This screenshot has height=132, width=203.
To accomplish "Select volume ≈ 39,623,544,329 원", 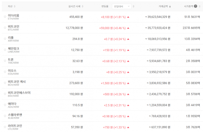I will [x=158, y=17].
